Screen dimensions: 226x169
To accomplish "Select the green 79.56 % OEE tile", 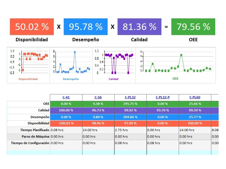I will pyautogui.click(x=193, y=27).
